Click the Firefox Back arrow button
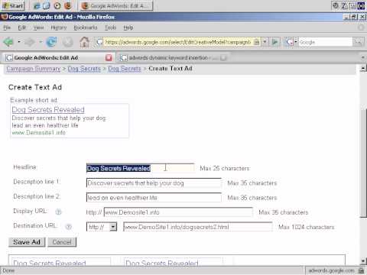 (x=8, y=41)
